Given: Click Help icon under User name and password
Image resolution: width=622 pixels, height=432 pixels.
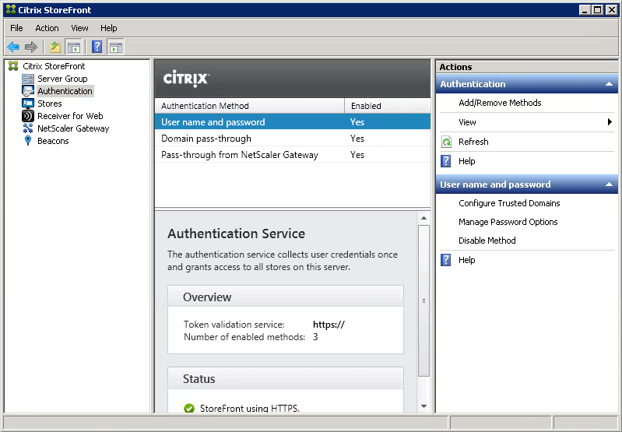Looking at the screenshot, I should 446,260.
